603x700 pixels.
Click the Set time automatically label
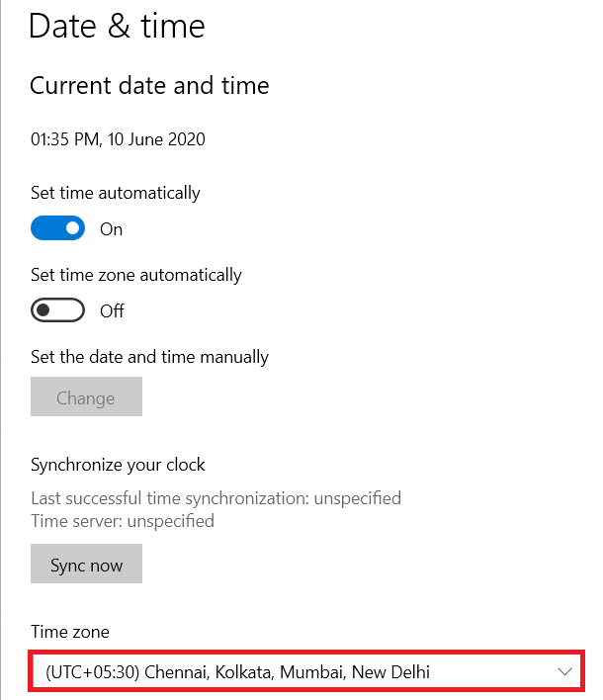coord(115,193)
